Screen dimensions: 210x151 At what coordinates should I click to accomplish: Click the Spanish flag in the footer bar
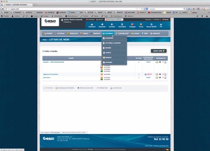coord(167,149)
